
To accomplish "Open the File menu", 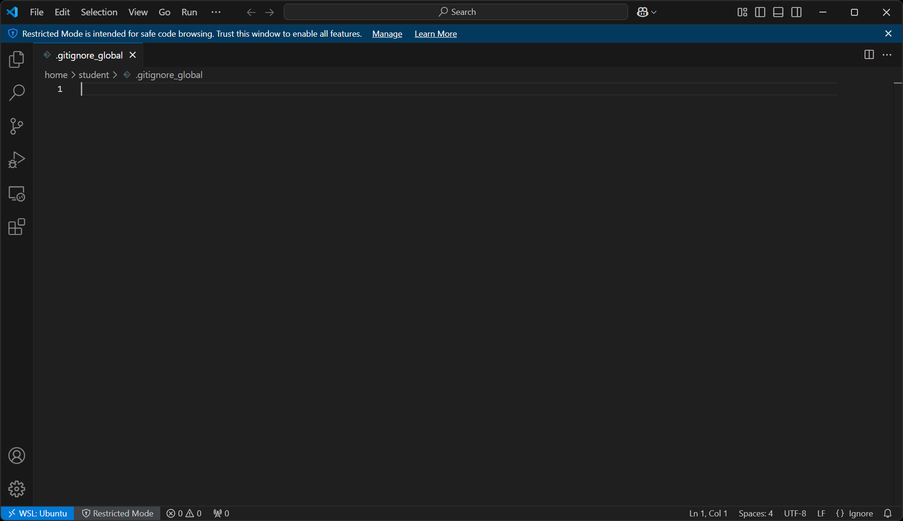I will coord(36,12).
